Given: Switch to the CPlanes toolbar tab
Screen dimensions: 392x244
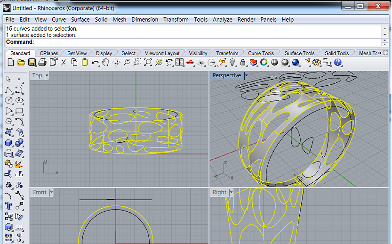Looking at the screenshot, I should coord(49,53).
